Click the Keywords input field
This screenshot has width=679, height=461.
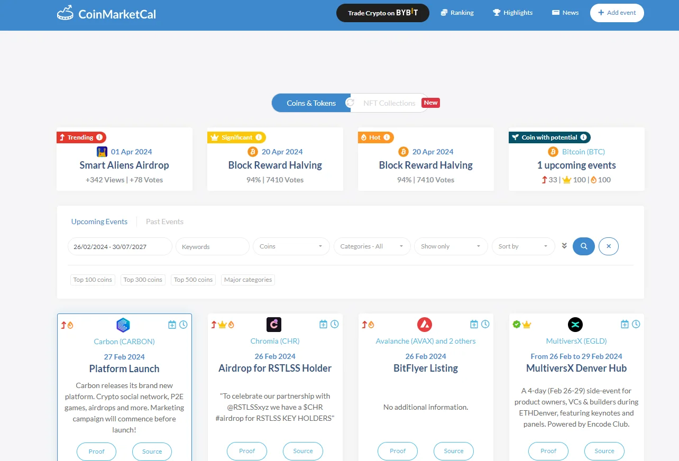point(213,246)
